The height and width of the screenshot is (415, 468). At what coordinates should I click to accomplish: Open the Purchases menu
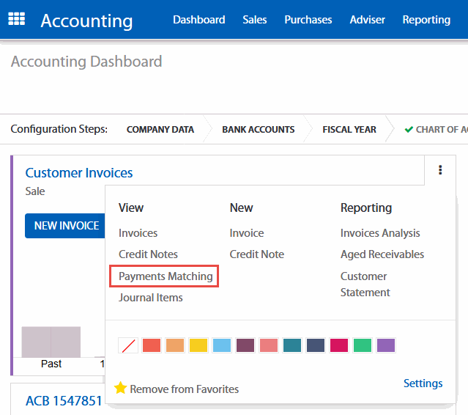(308, 20)
